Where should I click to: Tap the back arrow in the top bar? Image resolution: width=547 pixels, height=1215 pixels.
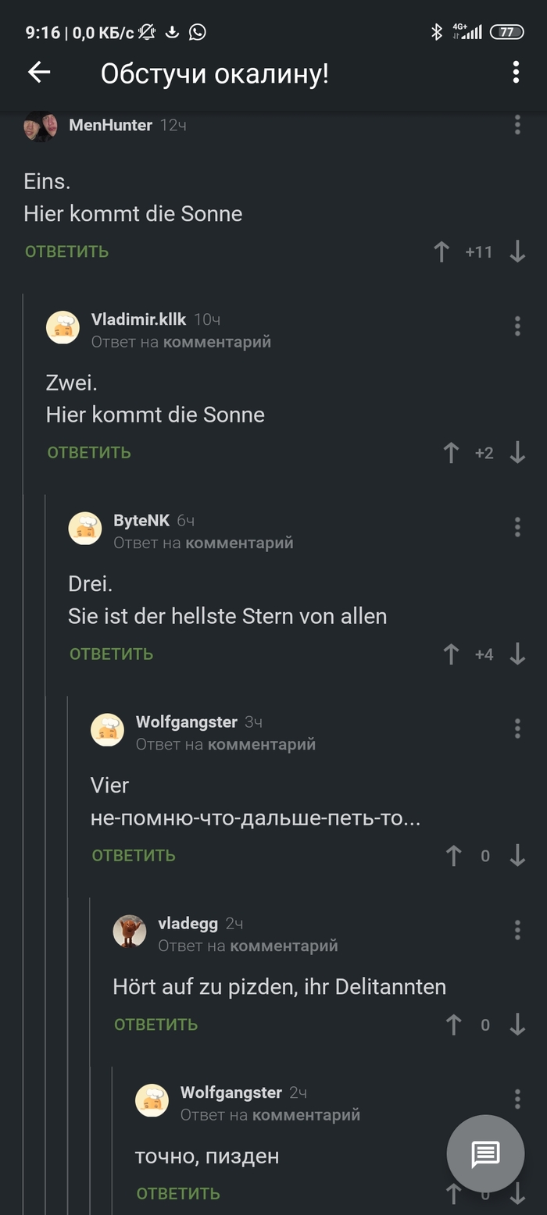[38, 72]
